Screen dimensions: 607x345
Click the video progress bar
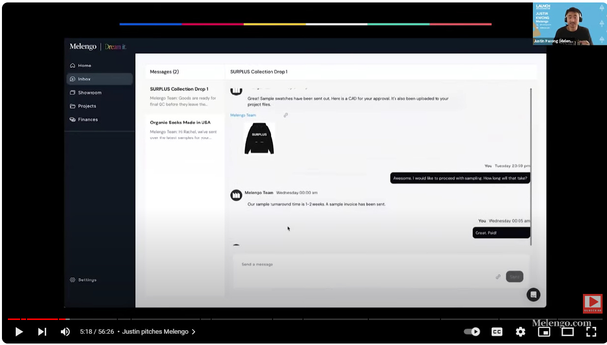(304, 319)
